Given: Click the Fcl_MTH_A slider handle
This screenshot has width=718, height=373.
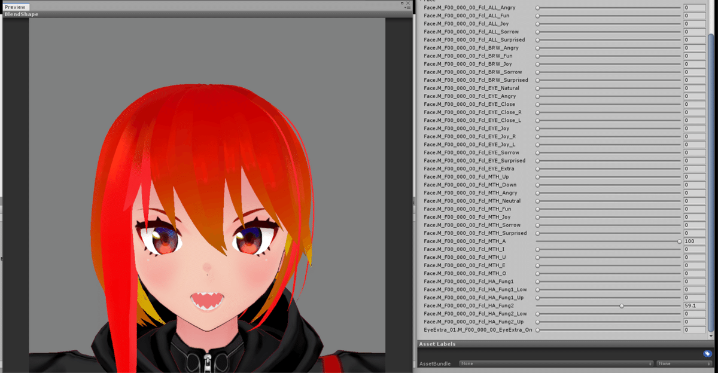Looking at the screenshot, I should pos(679,241).
